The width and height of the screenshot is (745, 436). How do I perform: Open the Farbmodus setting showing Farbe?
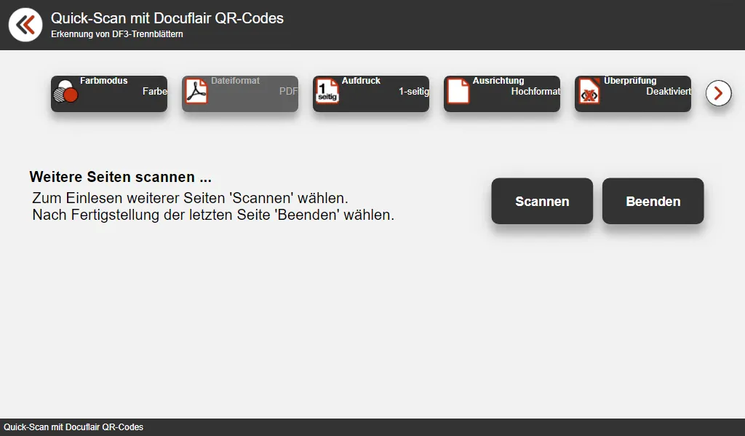(155, 92)
